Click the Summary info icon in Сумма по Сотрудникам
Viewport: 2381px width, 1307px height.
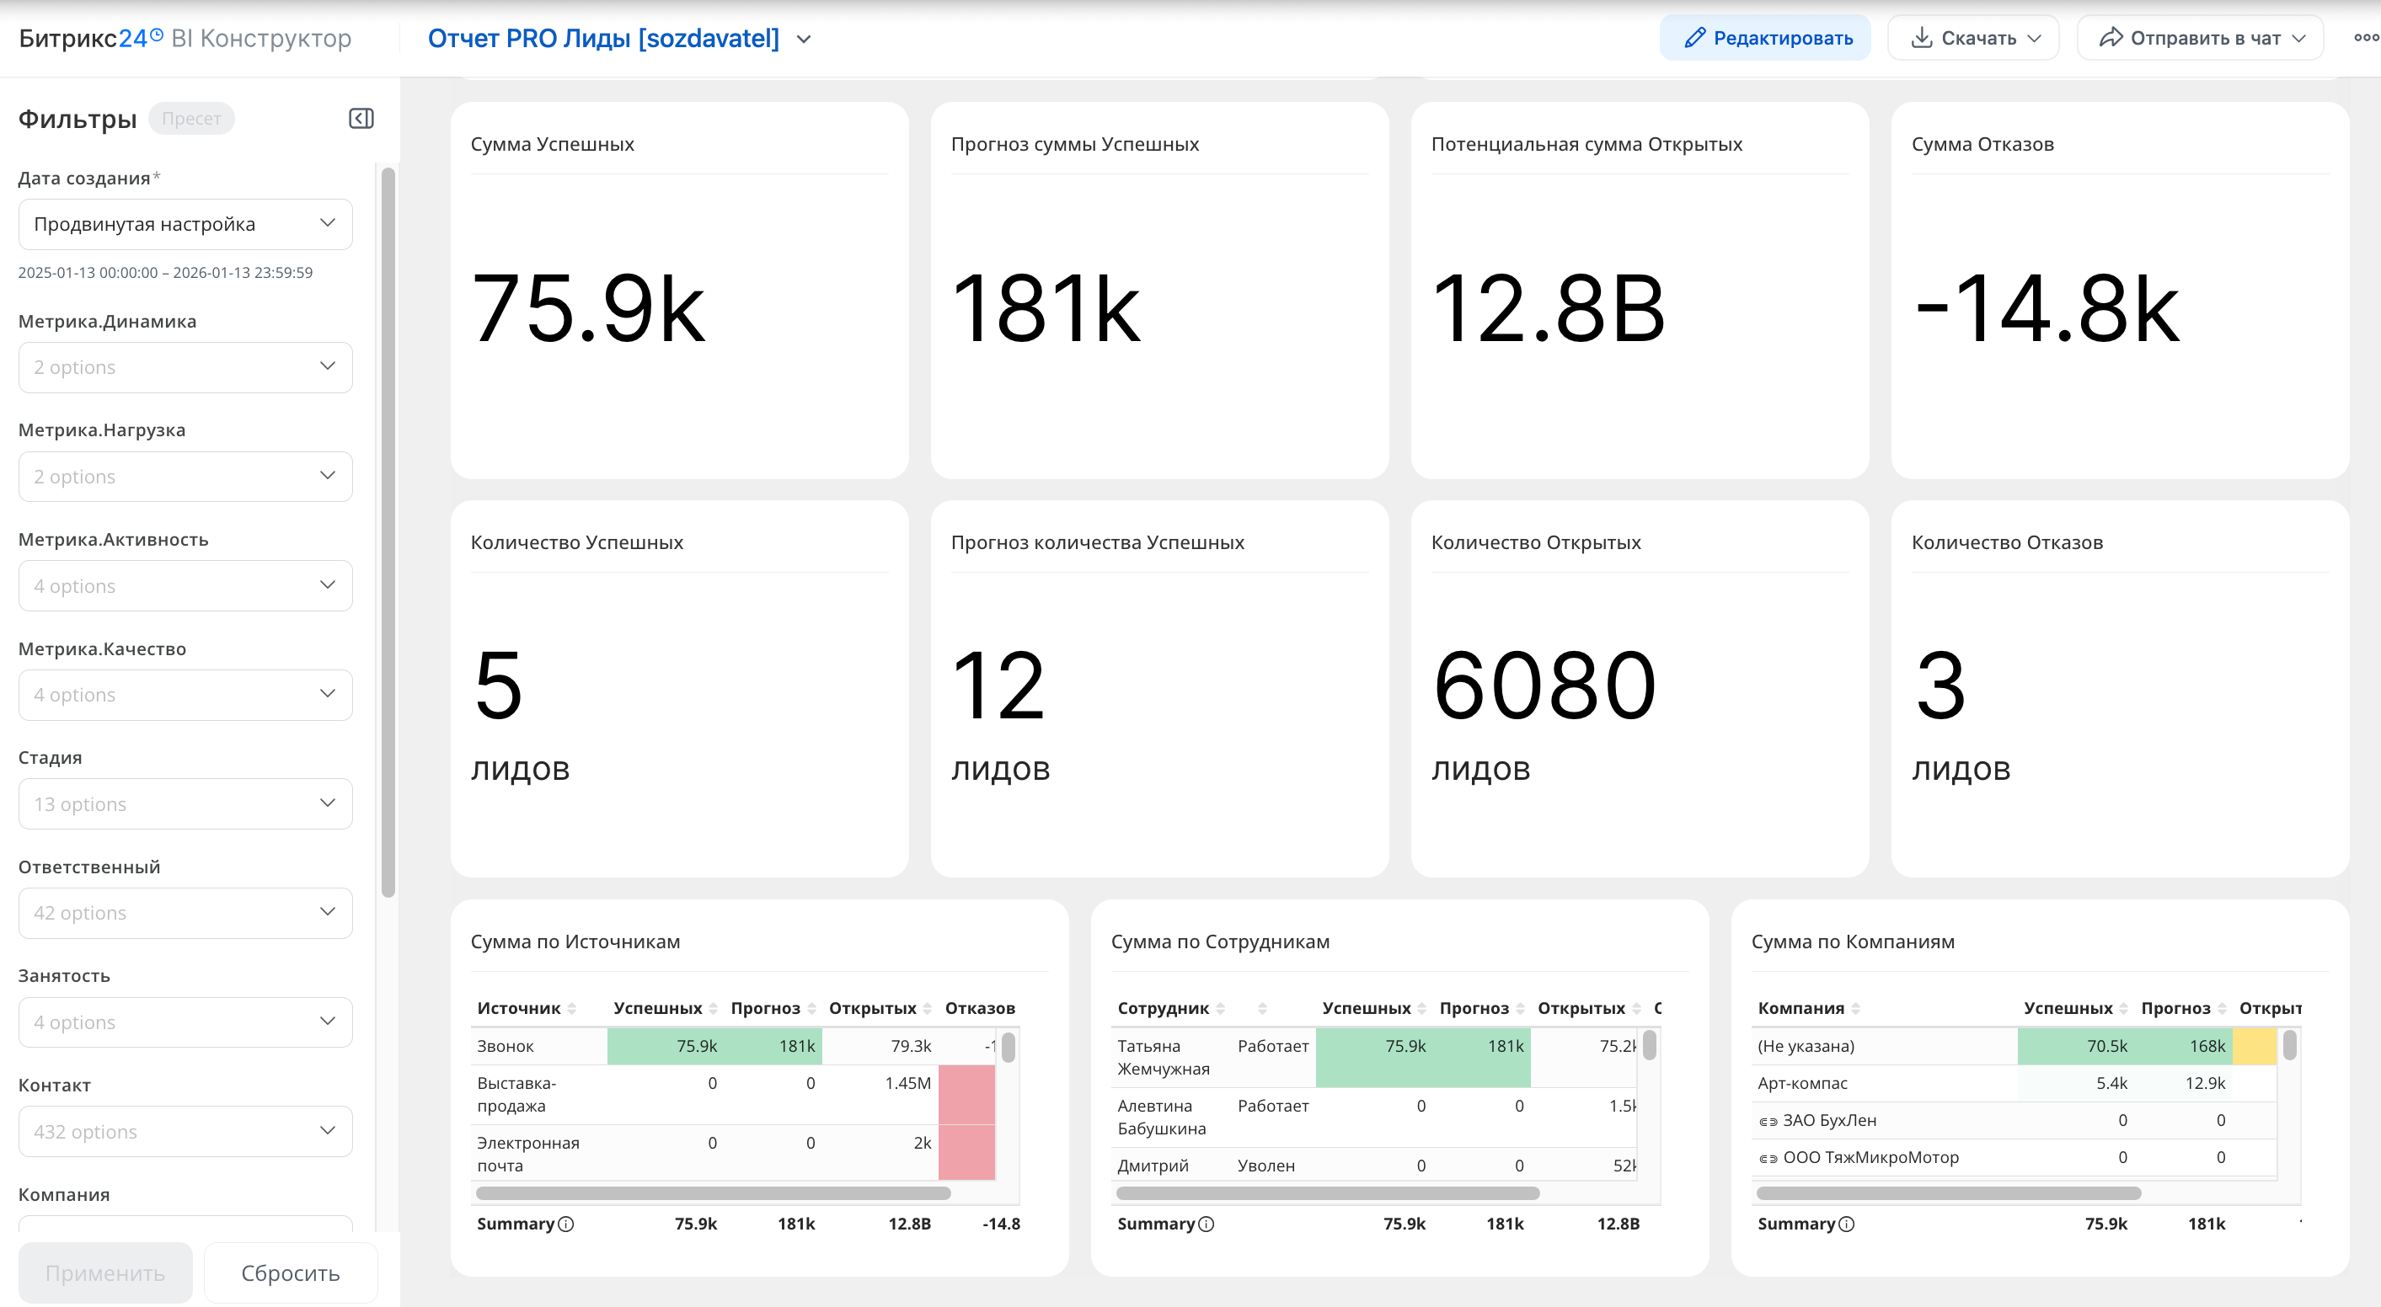(1207, 1224)
